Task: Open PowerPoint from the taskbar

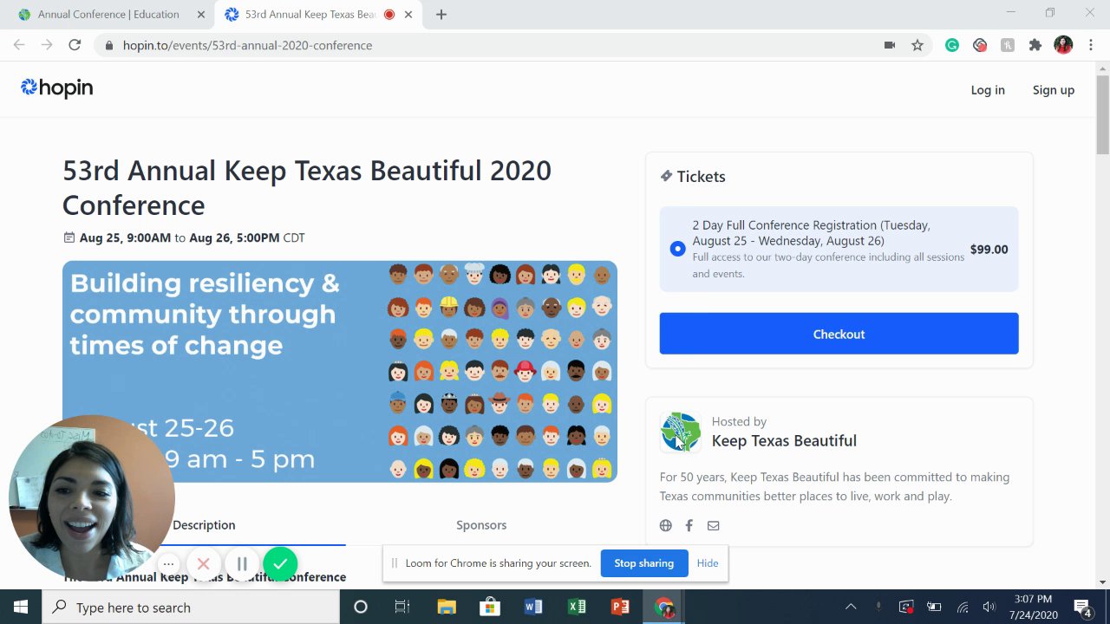Action: 620,607
